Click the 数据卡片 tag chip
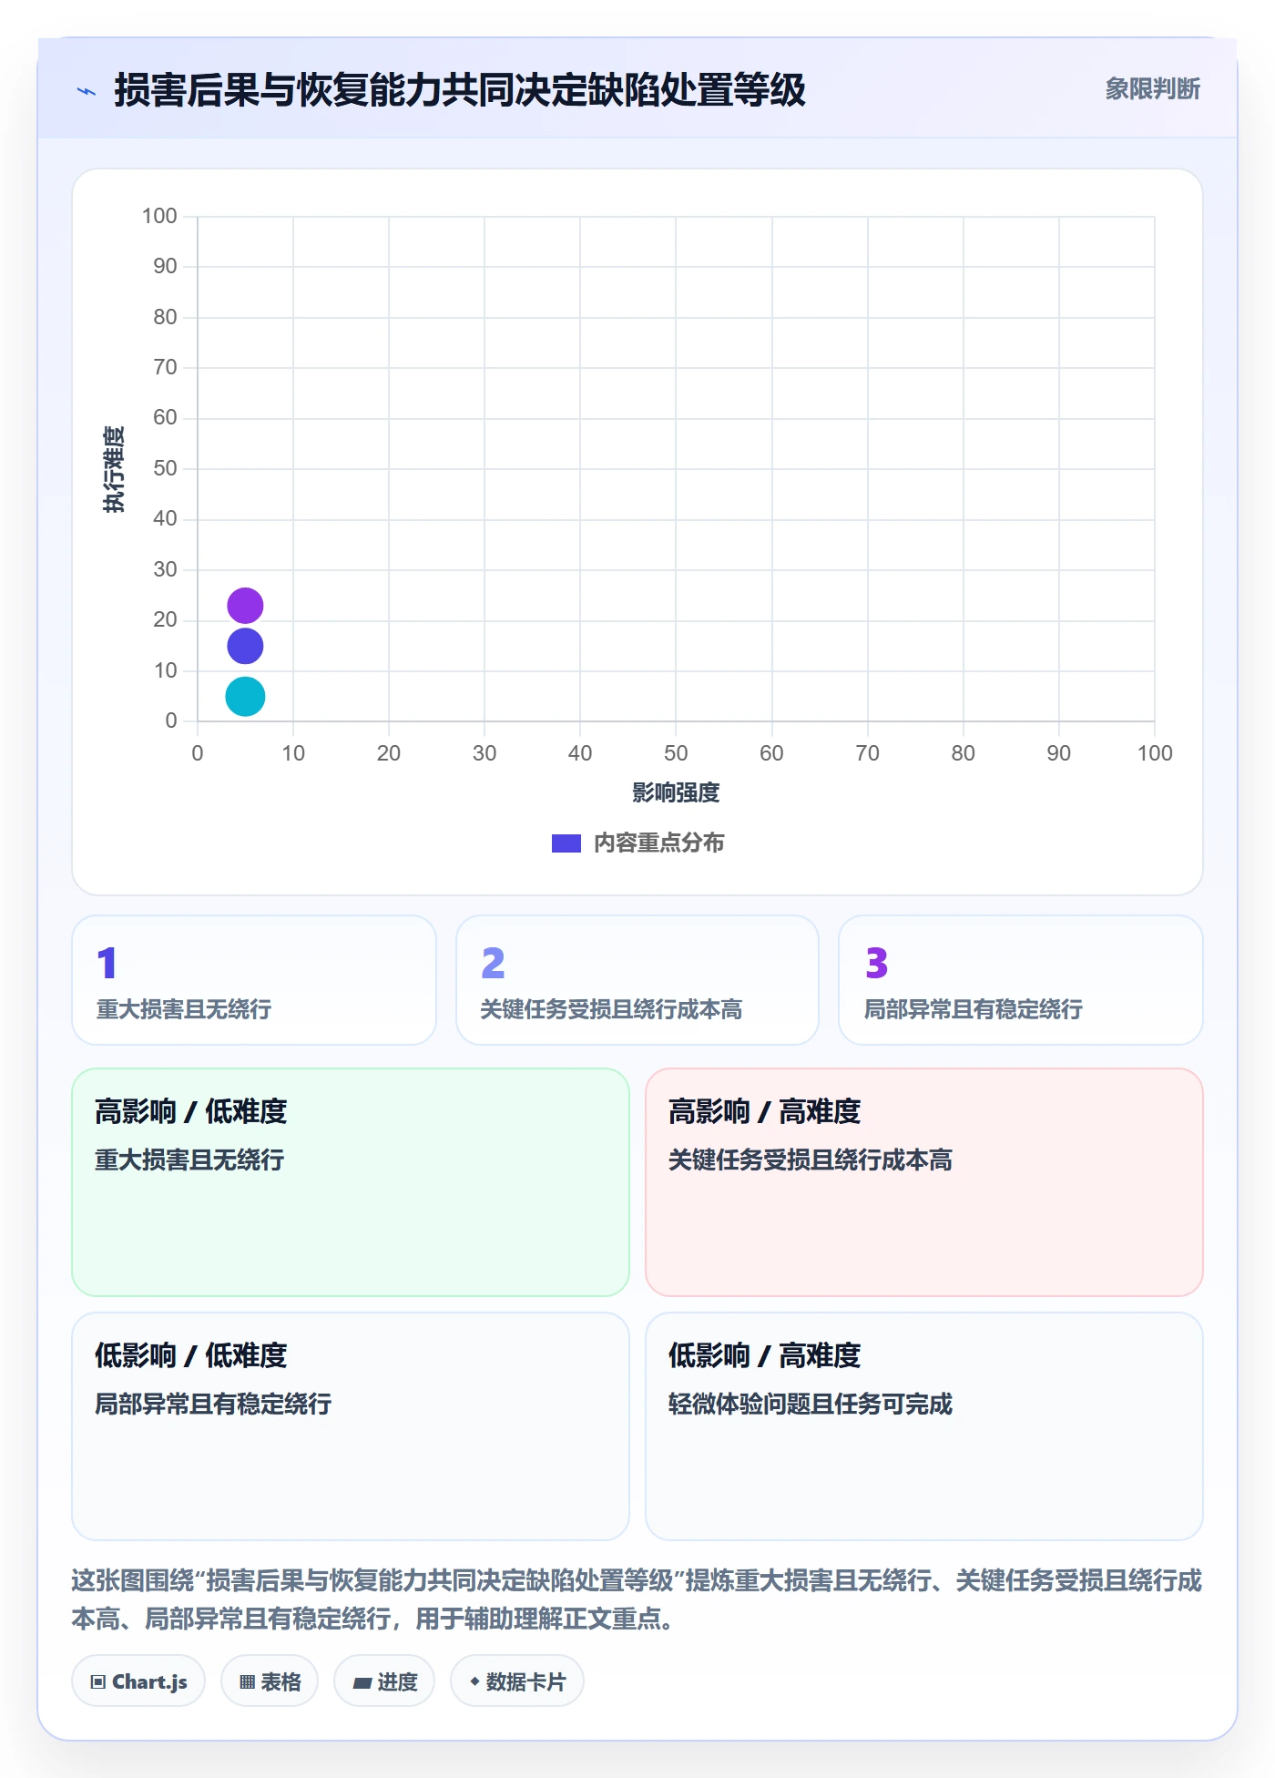Image resolution: width=1275 pixels, height=1778 pixels. point(517,1681)
